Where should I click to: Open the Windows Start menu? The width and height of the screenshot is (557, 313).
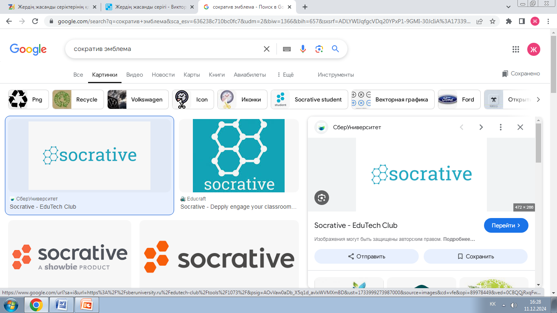click(x=11, y=305)
